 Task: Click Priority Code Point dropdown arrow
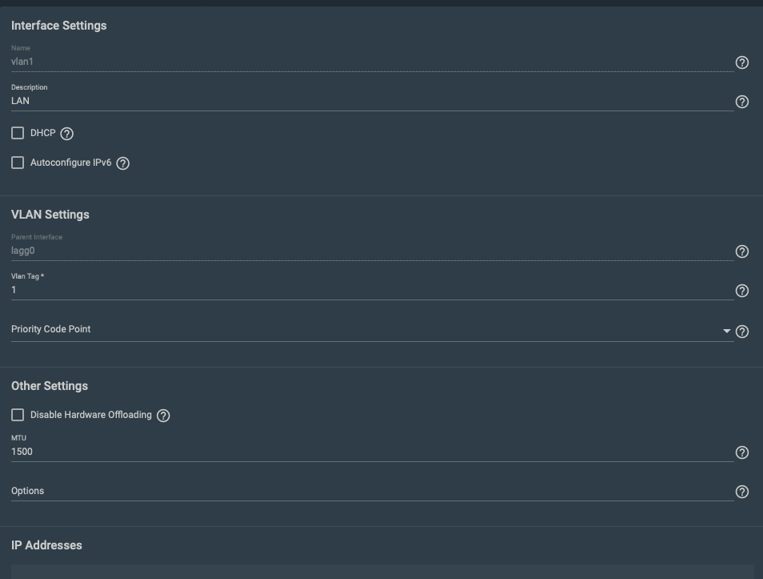pos(727,332)
